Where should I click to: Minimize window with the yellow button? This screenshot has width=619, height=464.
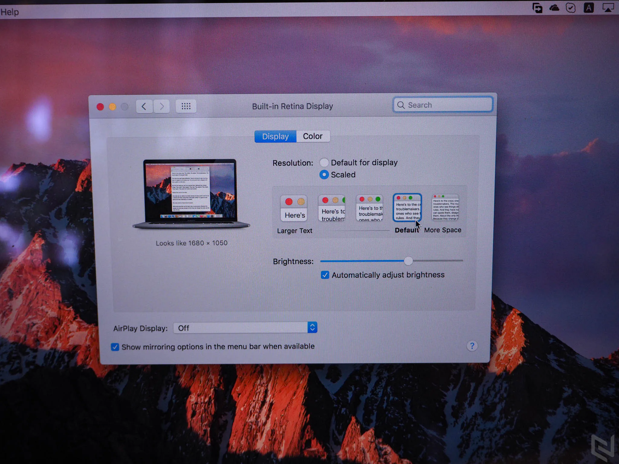coord(112,107)
